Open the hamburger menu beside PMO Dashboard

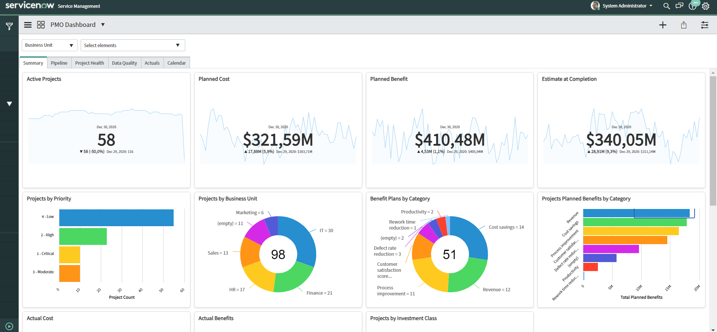[28, 25]
